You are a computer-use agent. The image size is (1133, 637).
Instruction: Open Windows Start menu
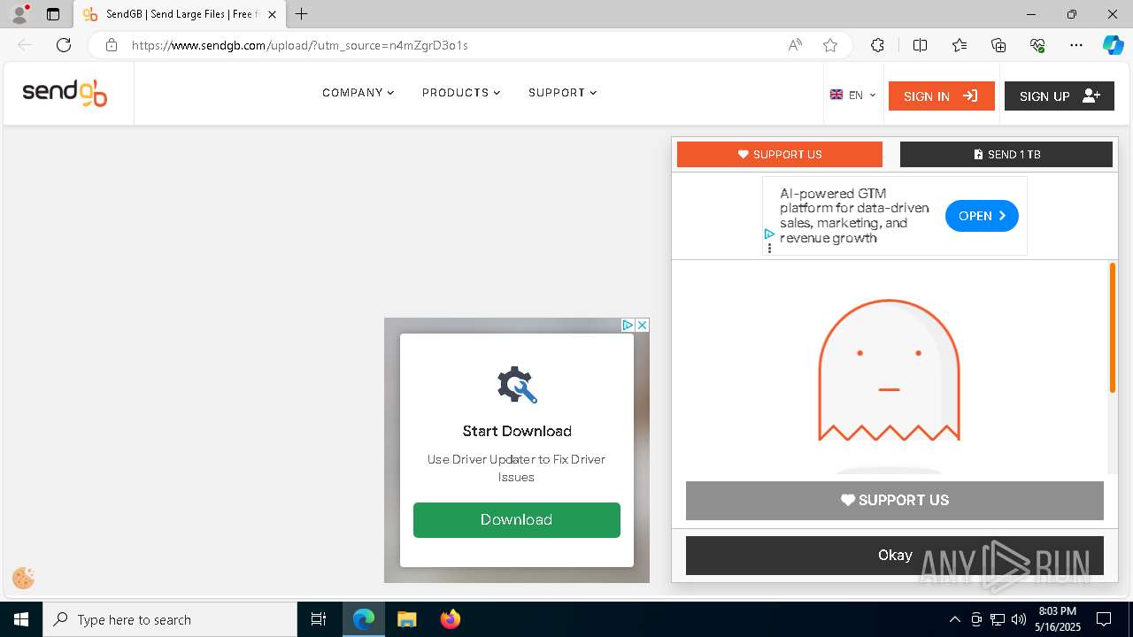[21, 619]
